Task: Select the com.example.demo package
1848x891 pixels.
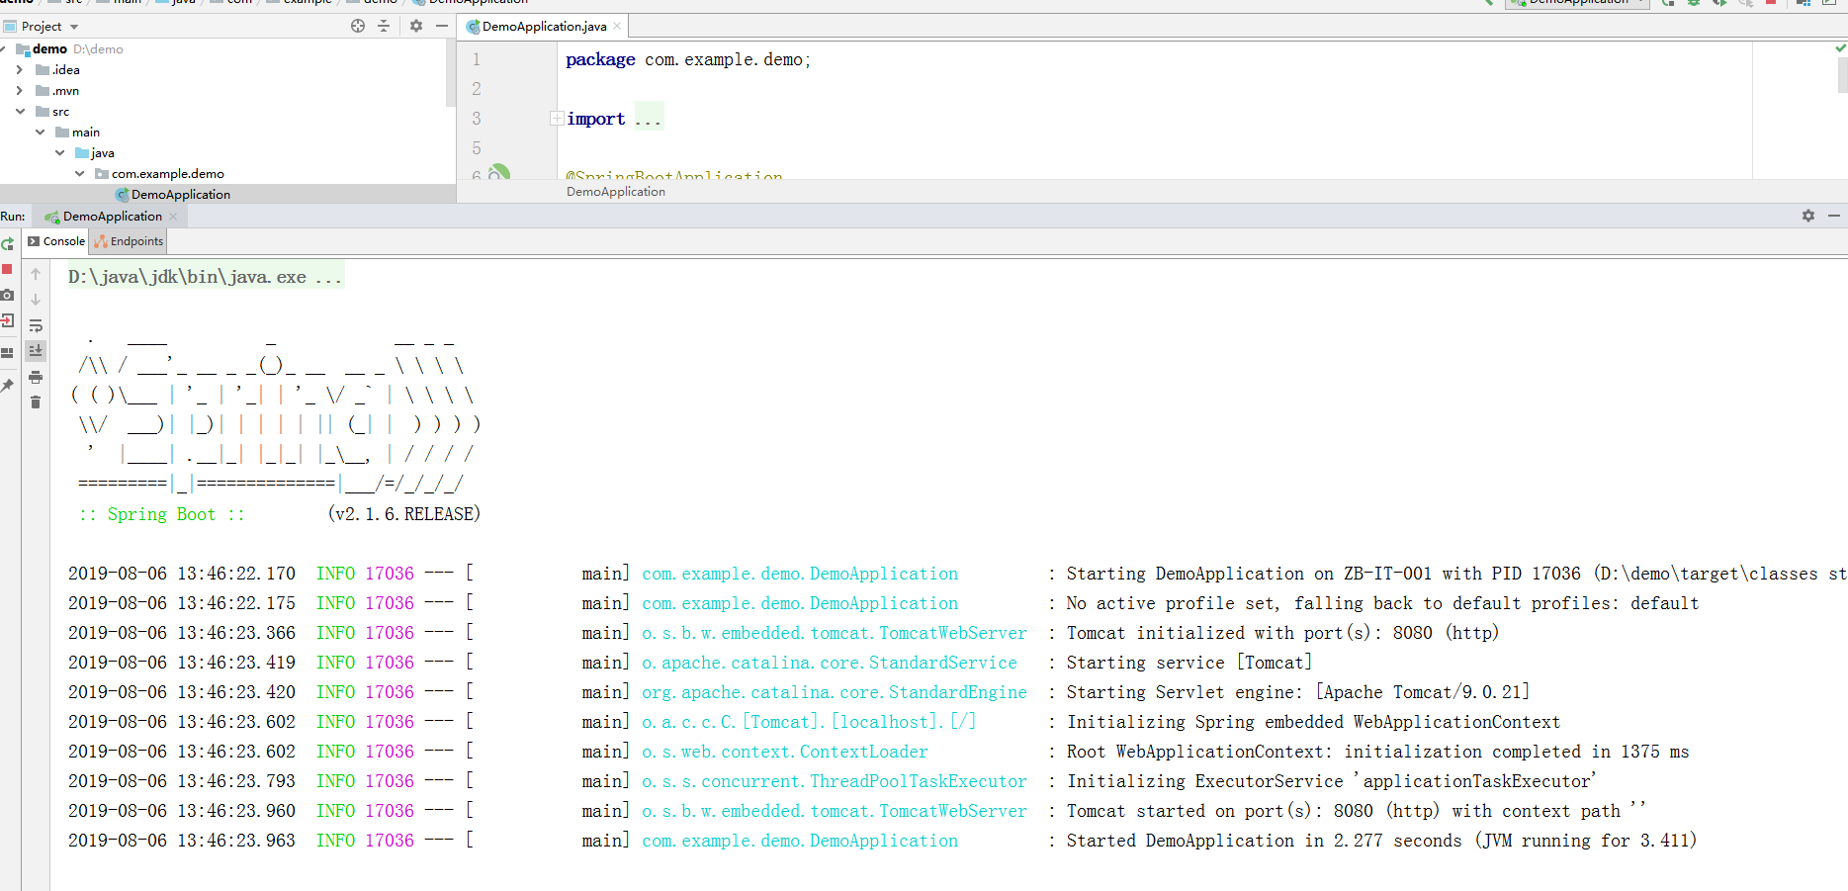Action: pos(168,173)
